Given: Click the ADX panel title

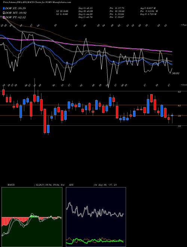Looking at the screenshot, I should pos(71,185).
